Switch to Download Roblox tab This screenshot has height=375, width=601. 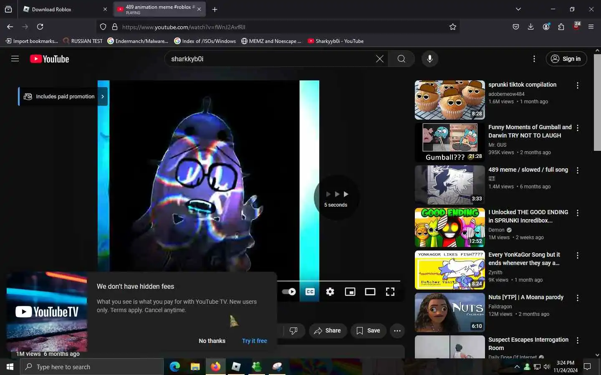[65, 9]
